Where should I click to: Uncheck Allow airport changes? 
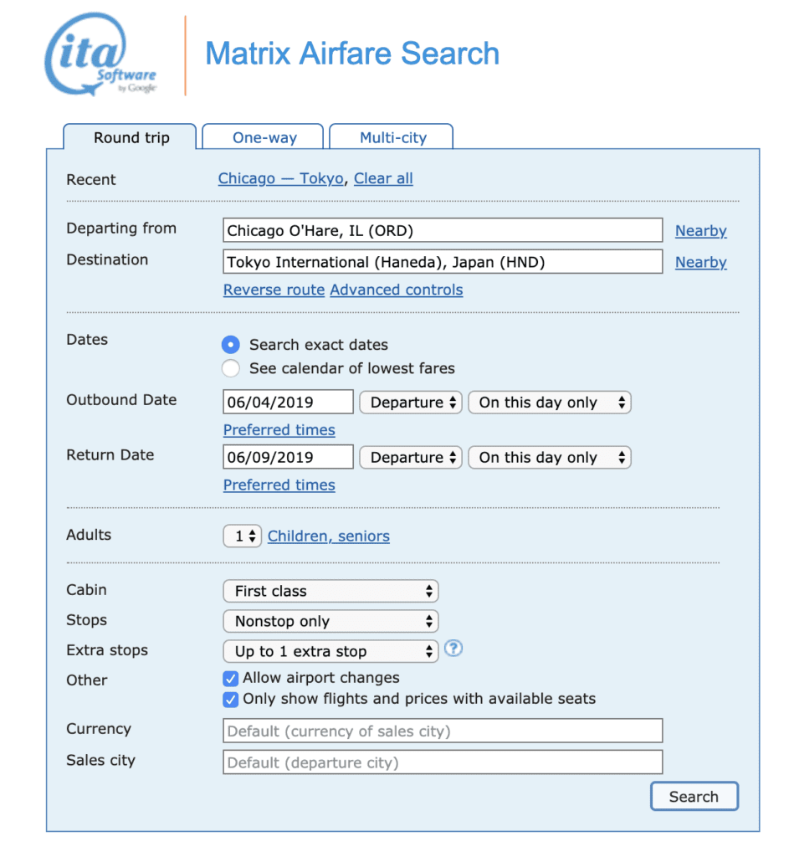coord(230,678)
